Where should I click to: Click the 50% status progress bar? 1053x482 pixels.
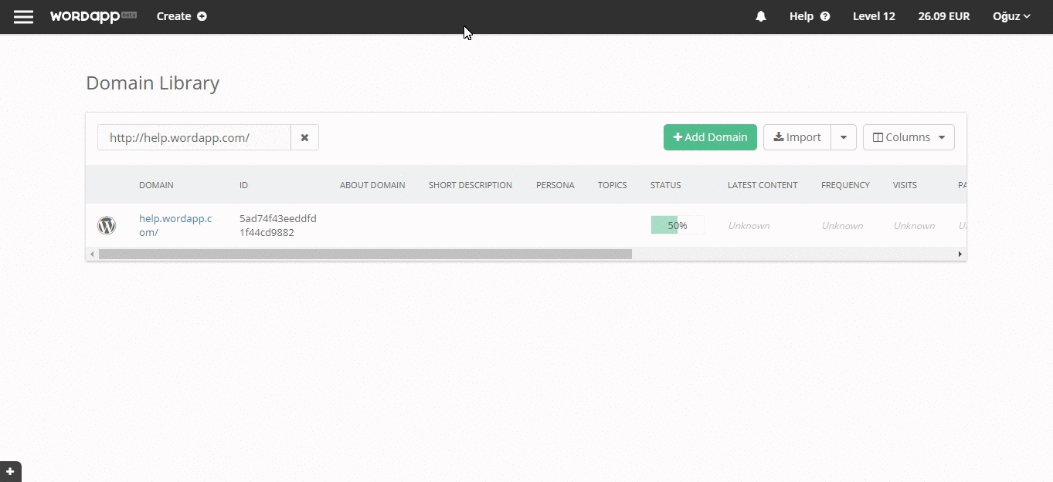pyautogui.click(x=678, y=225)
